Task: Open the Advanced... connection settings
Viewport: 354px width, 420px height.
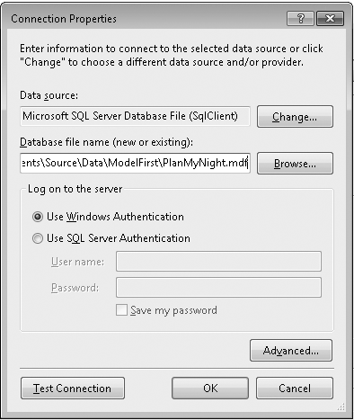Action: pyautogui.click(x=291, y=350)
